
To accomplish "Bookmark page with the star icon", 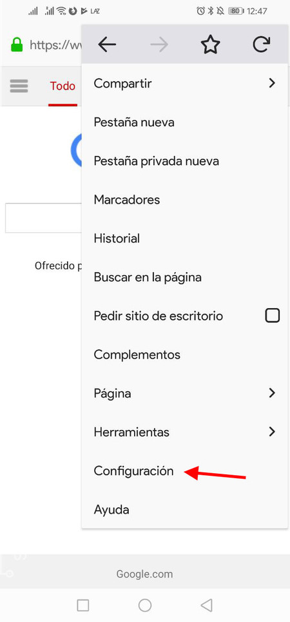I will click(210, 45).
